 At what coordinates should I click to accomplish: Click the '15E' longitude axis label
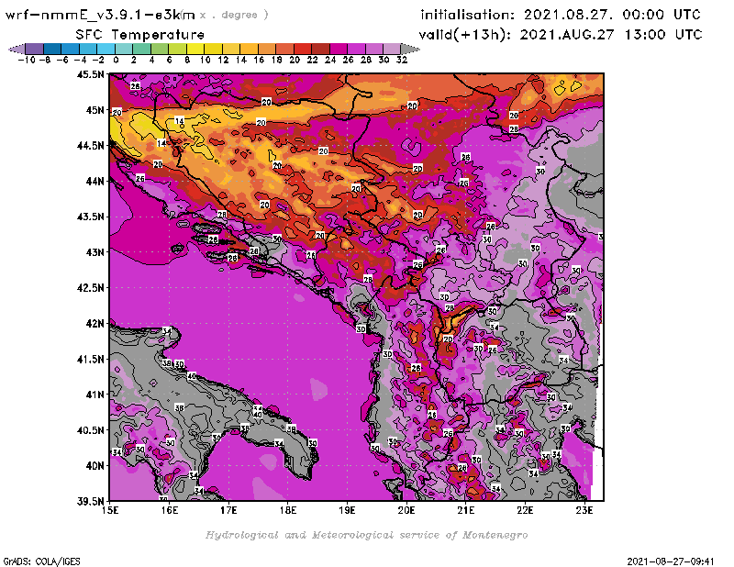[110, 510]
